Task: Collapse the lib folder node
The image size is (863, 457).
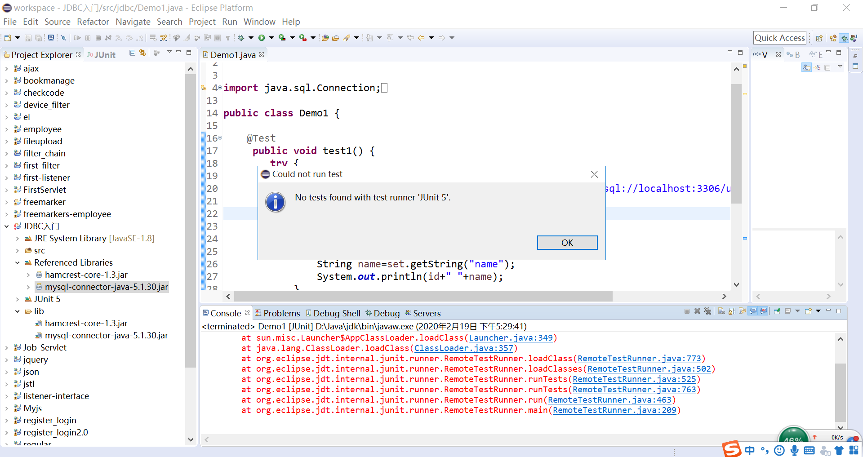Action: click(18, 311)
